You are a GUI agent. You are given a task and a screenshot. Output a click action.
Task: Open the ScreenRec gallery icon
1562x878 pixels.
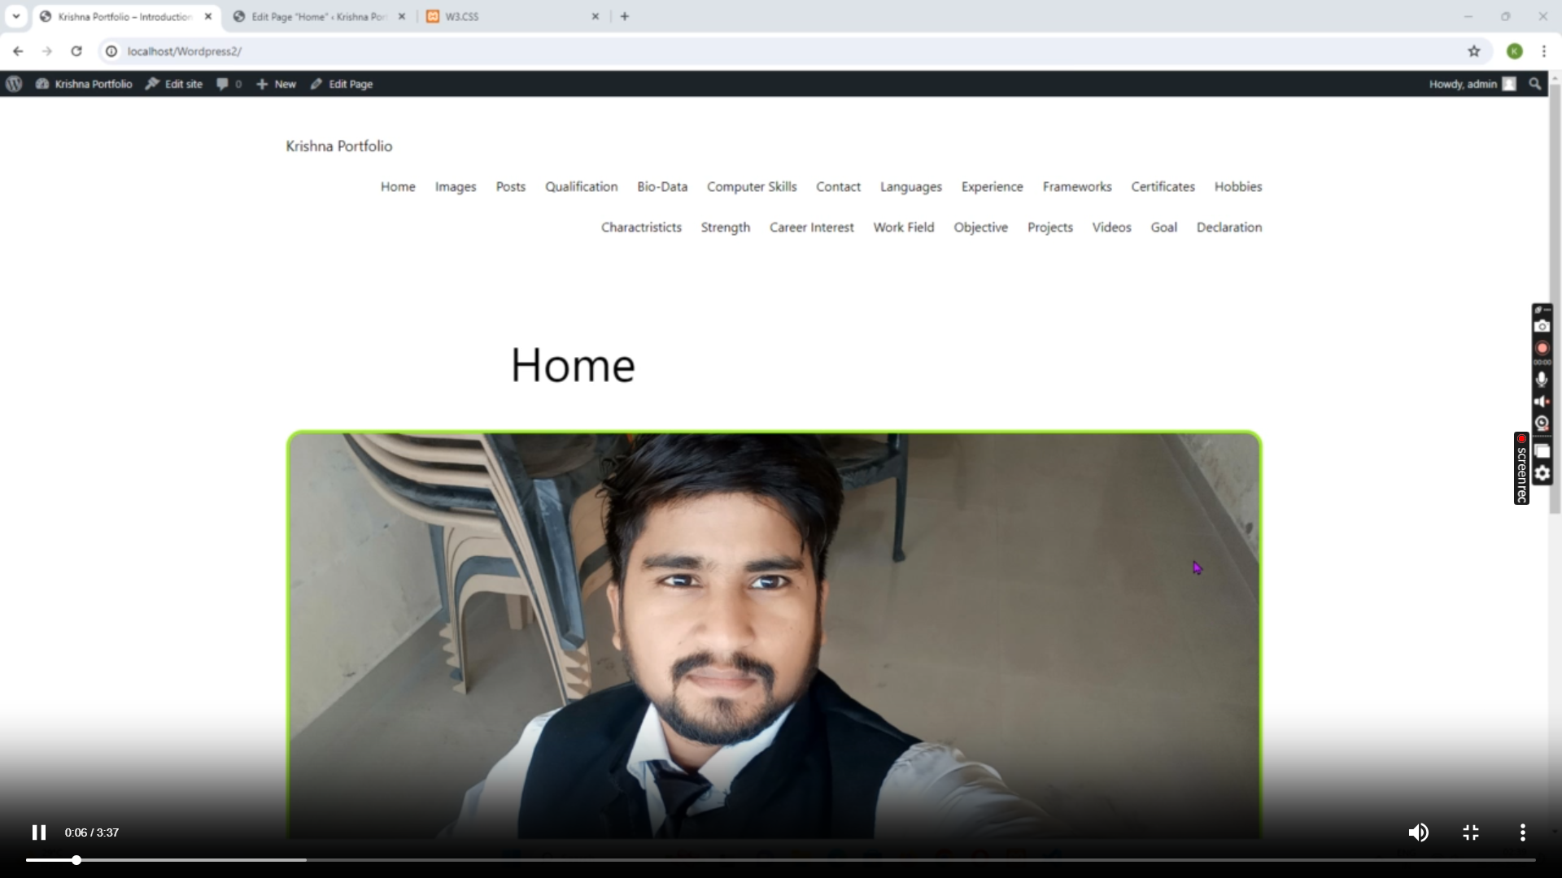(x=1542, y=452)
